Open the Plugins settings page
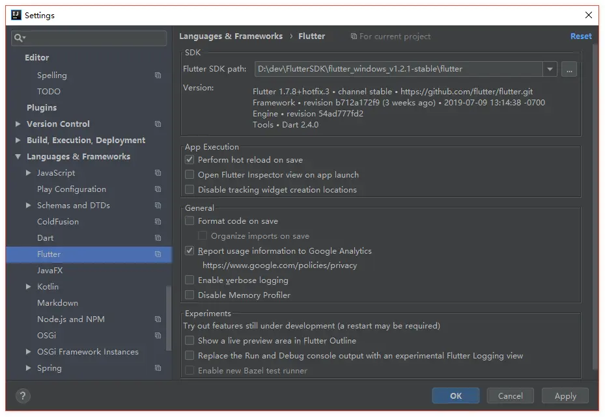605x417 pixels. pos(42,107)
